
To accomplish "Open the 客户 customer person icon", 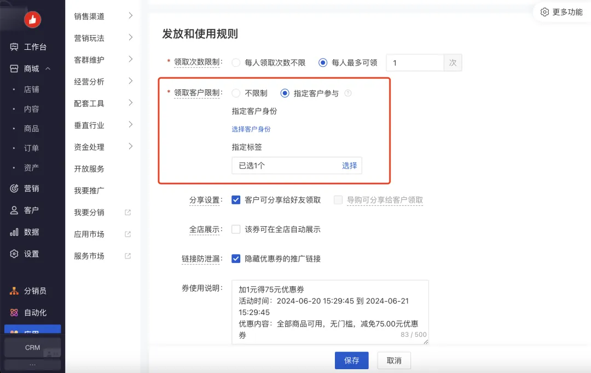I will (14, 210).
